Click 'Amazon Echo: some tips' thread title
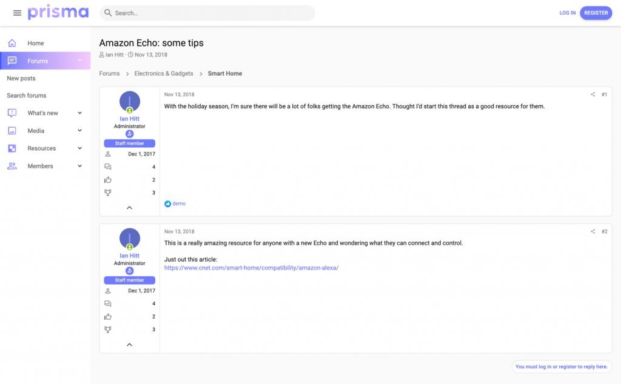 point(151,43)
